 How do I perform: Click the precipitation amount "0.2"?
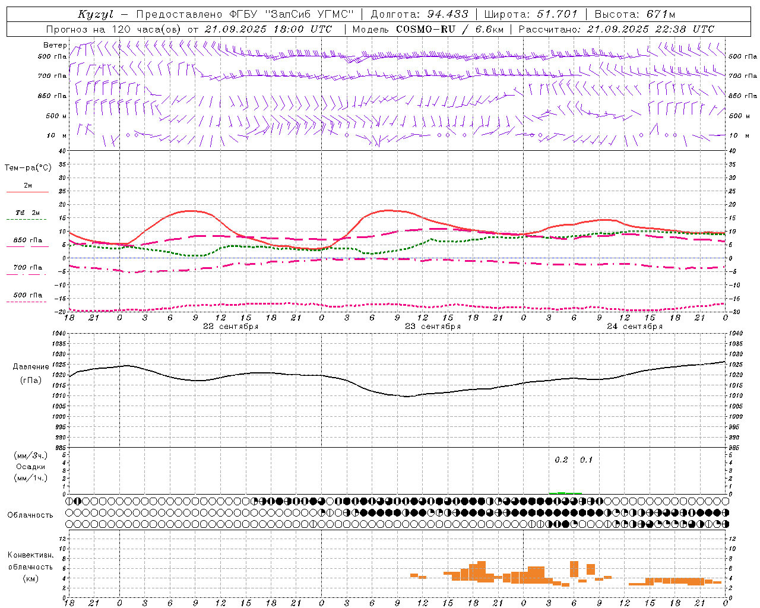561,460
